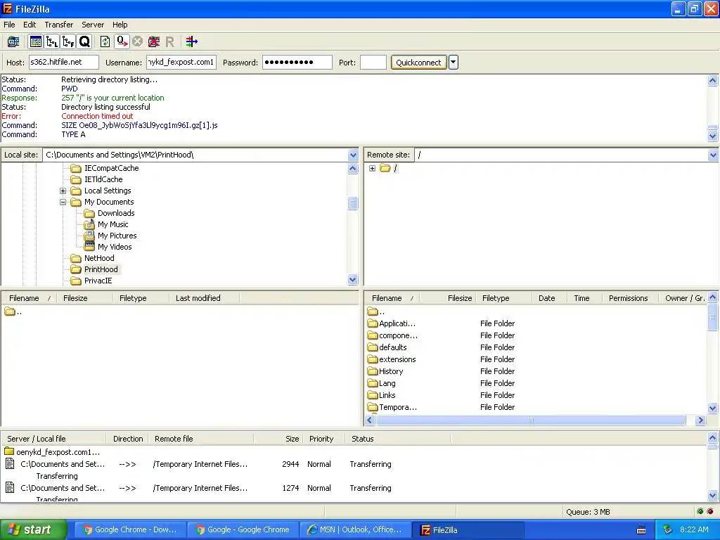Select the remote compone... folder
The image size is (720, 540).
click(x=398, y=335)
